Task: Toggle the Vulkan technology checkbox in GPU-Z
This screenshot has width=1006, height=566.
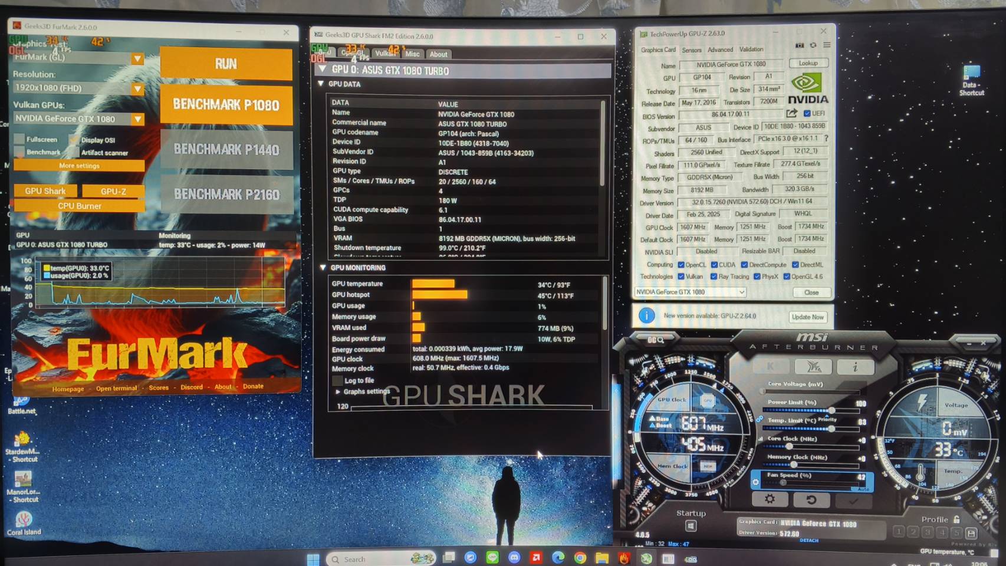Action: coord(681,277)
